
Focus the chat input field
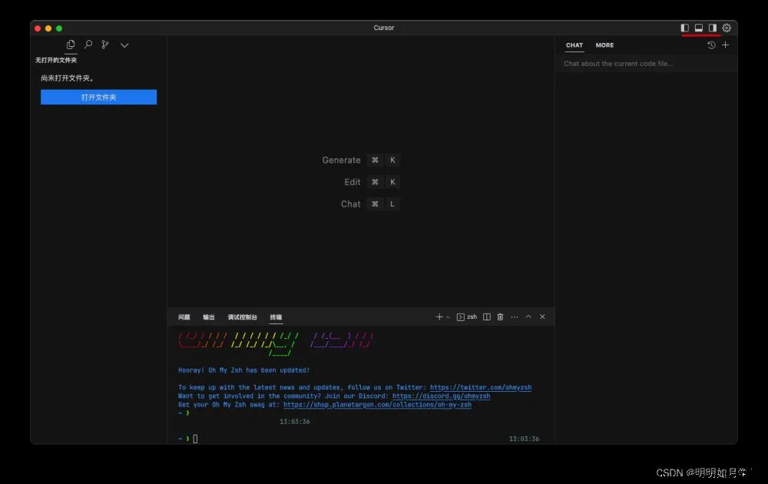[x=646, y=64]
